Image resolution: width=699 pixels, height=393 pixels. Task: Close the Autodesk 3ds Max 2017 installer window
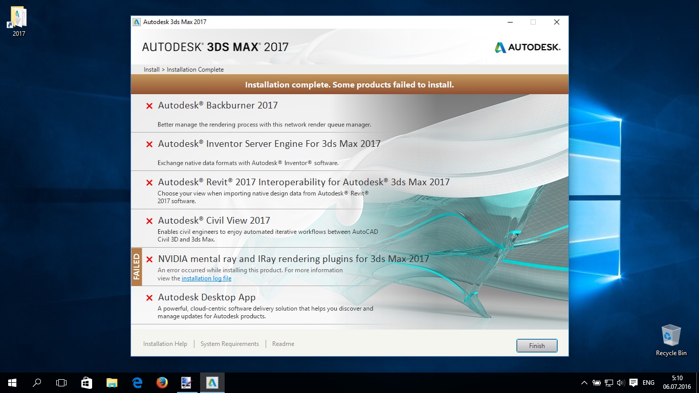(x=557, y=22)
